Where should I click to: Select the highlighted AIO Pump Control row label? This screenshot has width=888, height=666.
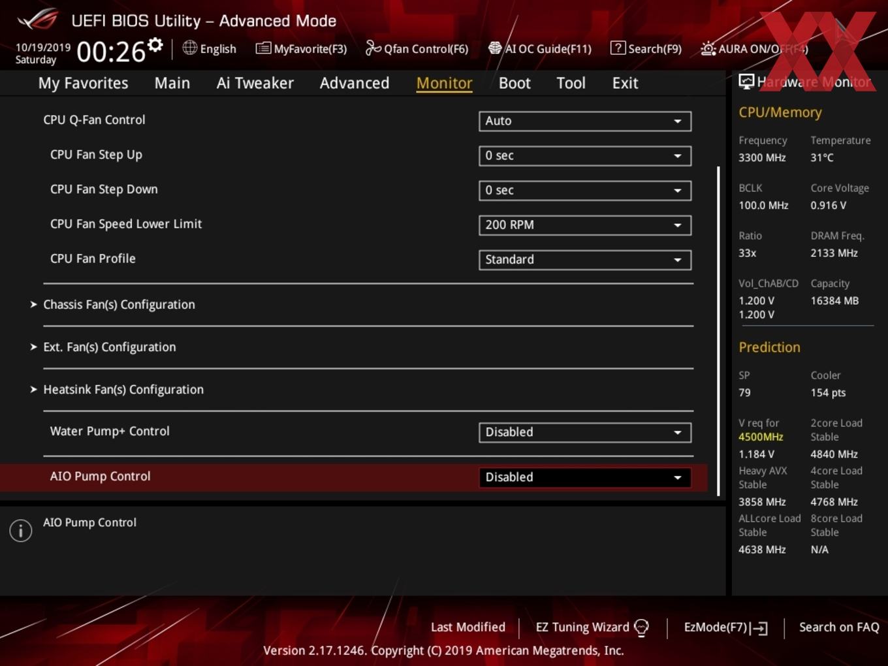coord(100,476)
